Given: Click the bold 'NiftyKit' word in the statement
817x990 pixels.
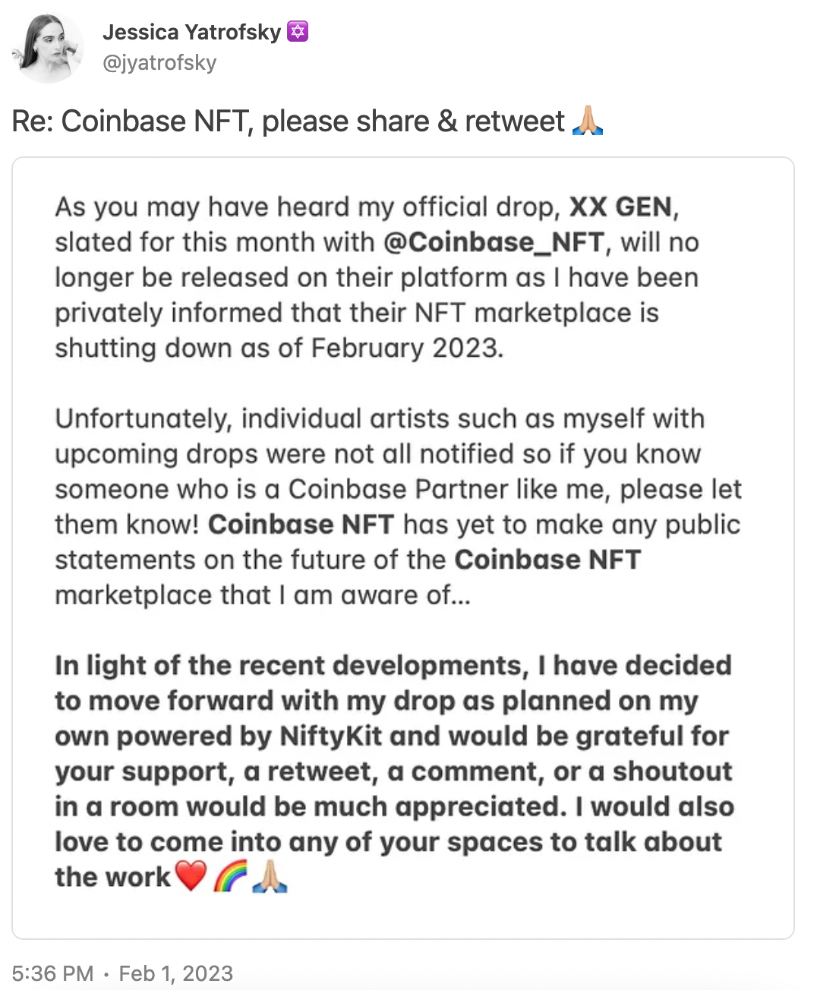Looking at the screenshot, I should click(x=331, y=736).
